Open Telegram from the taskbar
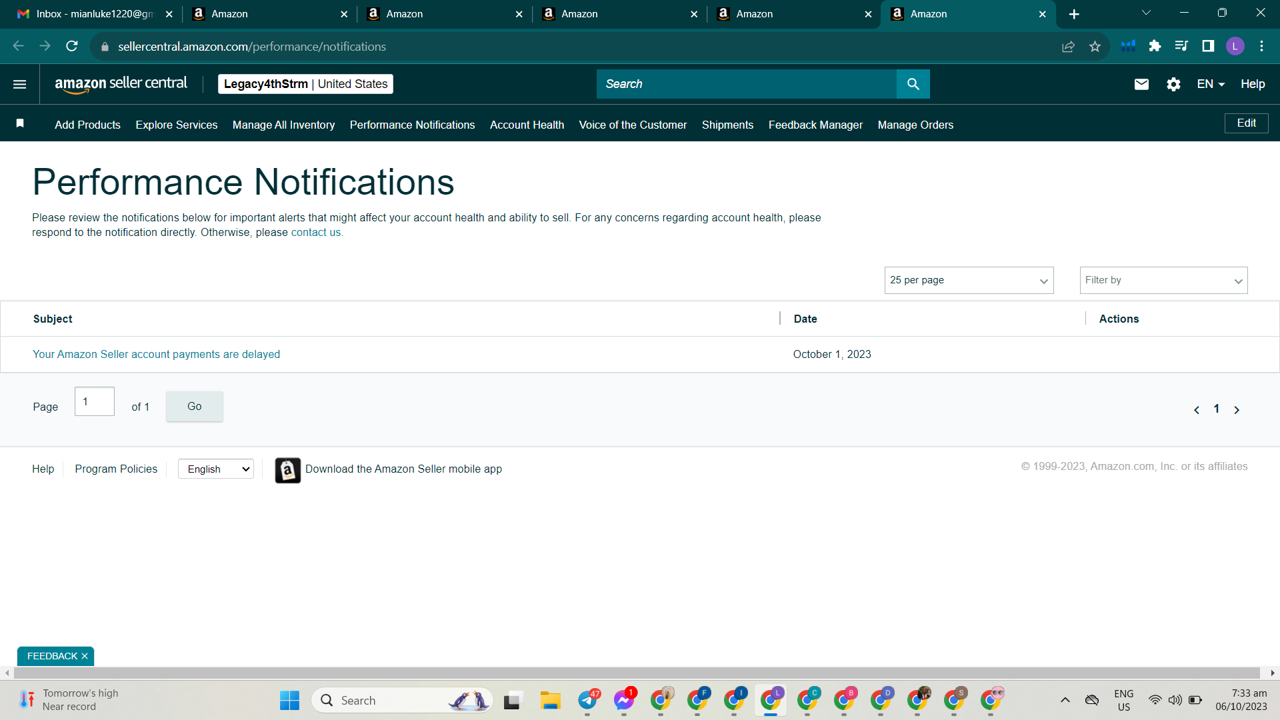The width and height of the screenshot is (1280, 720). [x=588, y=701]
